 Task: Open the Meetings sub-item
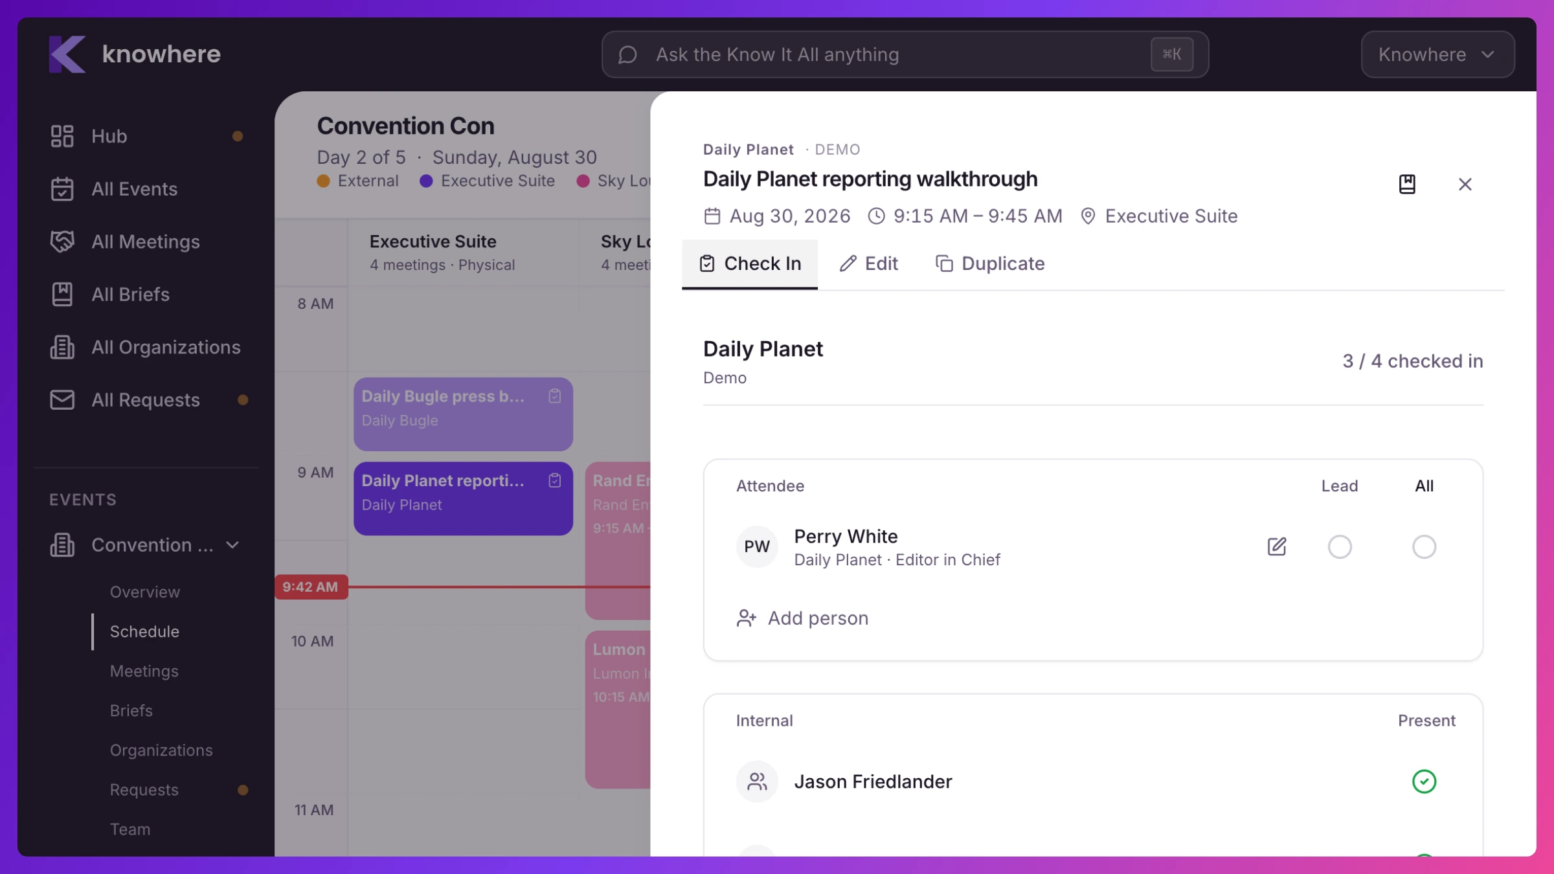point(144,671)
